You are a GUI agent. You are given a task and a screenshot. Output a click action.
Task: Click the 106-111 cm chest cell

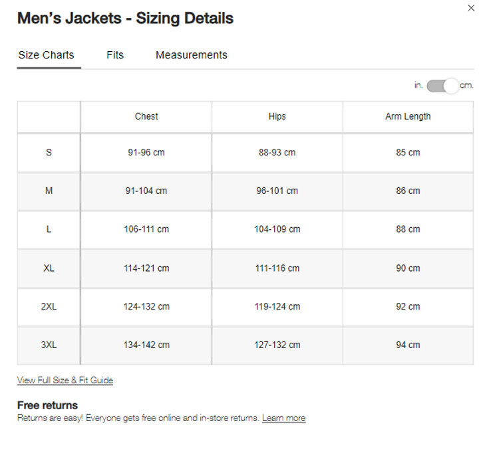click(x=146, y=230)
